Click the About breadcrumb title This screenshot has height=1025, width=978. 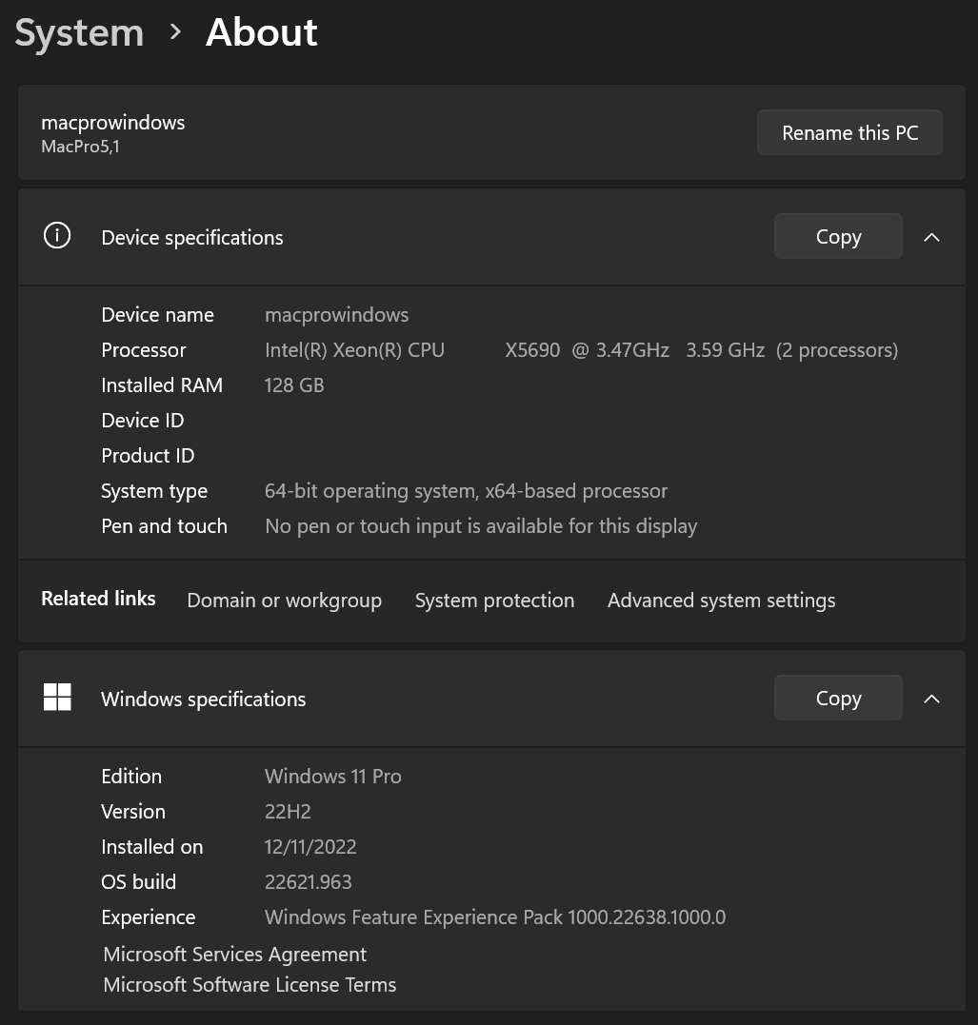(262, 33)
